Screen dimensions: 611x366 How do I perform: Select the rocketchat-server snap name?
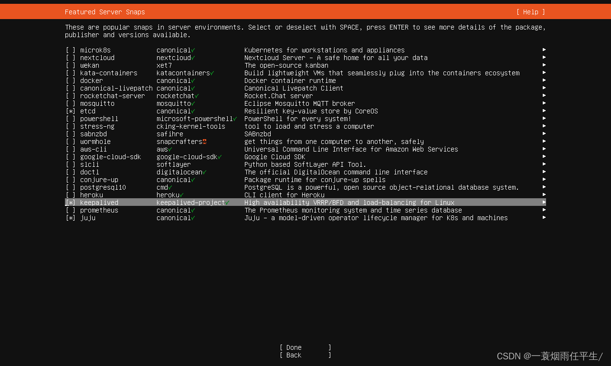(113, 96)
